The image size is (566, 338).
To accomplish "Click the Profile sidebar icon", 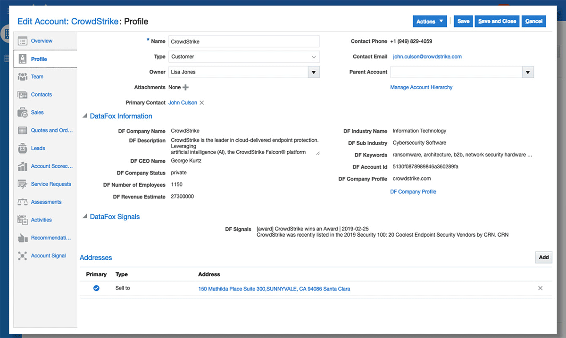I will tap(22, 59).
